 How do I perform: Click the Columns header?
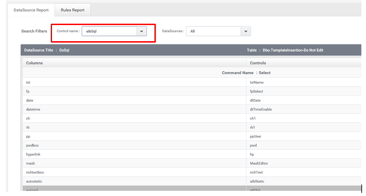(x=135, y=63)
